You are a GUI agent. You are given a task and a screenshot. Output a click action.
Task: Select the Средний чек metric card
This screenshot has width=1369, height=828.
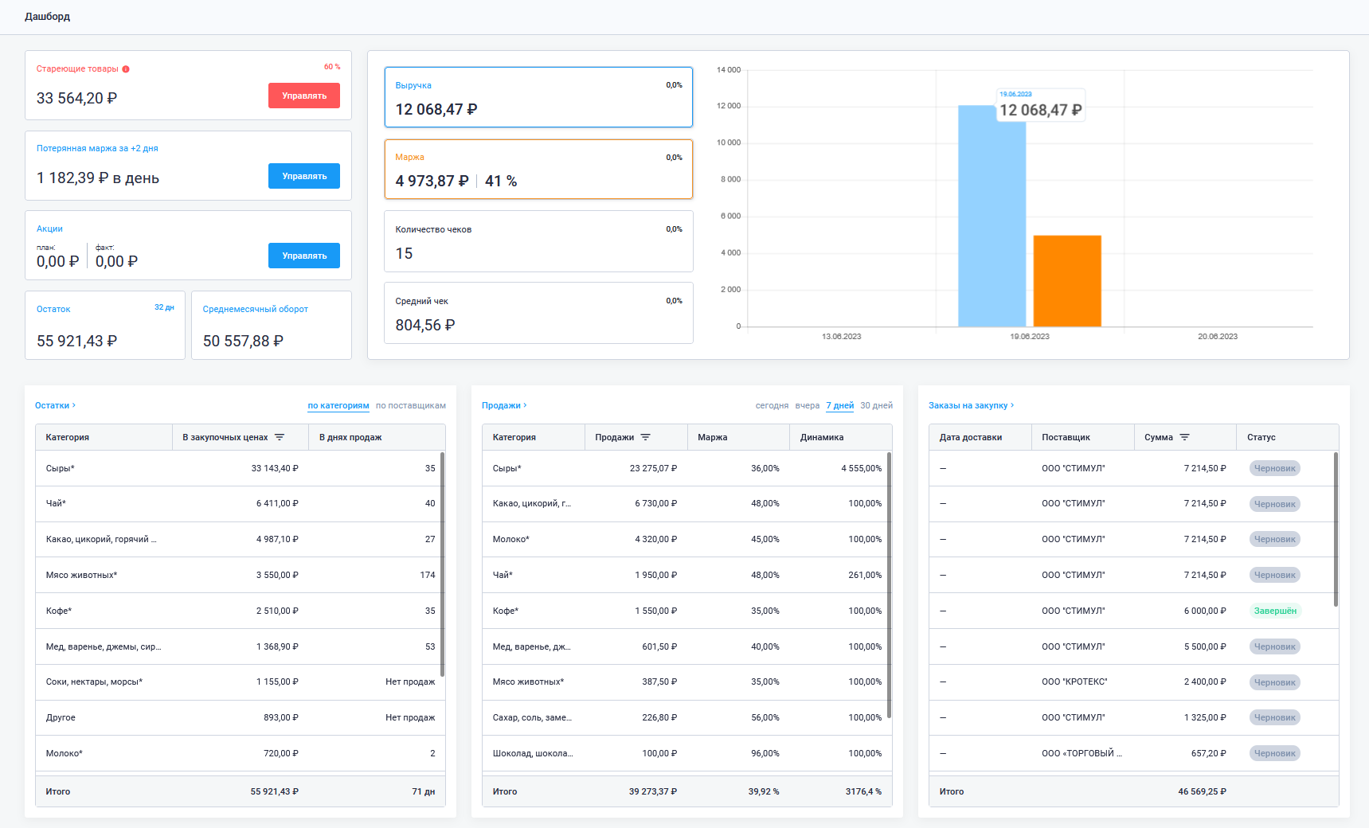point(538,313)
